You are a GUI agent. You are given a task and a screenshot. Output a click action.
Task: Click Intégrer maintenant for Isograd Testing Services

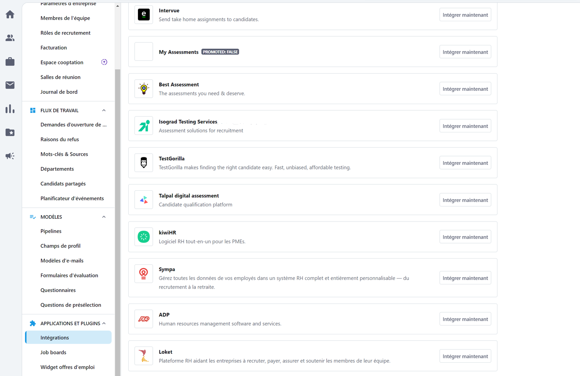point(465,126)
